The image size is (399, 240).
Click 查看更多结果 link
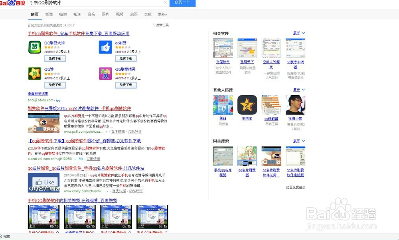click(x=38, y=94)
